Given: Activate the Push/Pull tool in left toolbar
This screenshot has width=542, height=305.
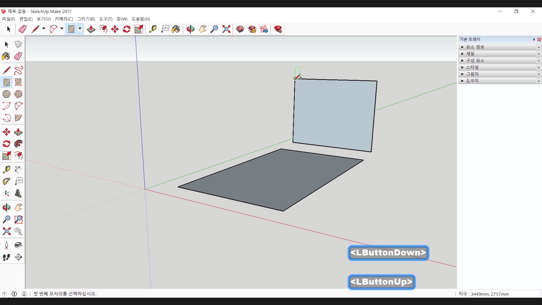Looking at the screenshot, I should click(x=18, y=132).
